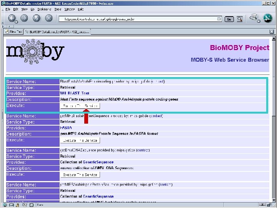Reload the page with the Reload button
The image size is (277, 208).
point(37,18)
